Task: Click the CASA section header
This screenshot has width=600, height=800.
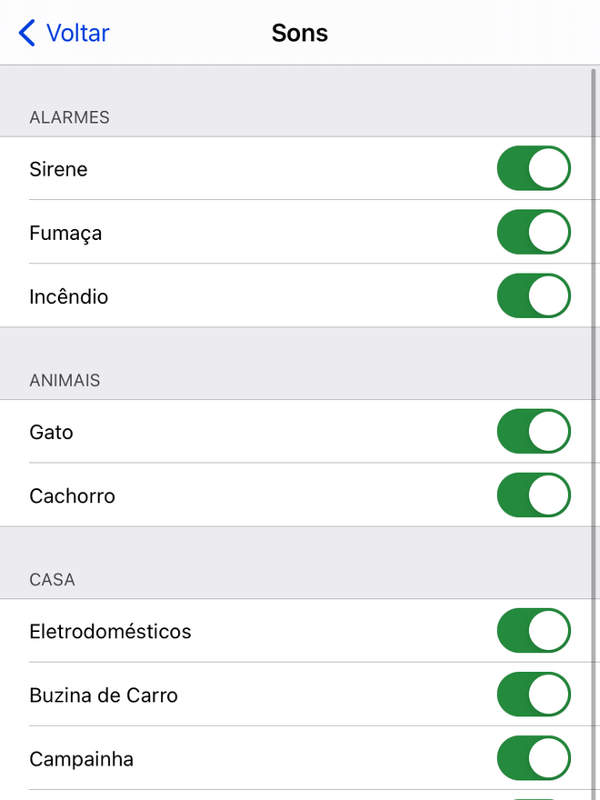Action: pos(52,580)
